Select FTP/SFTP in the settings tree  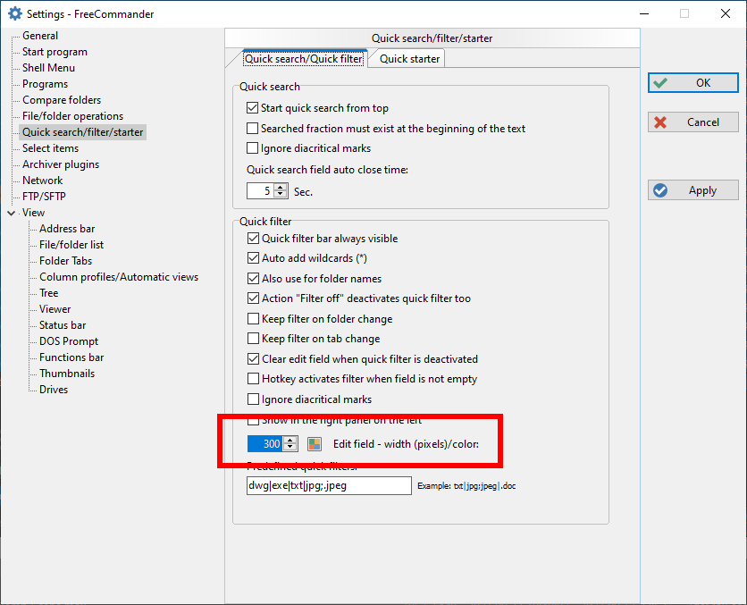tap(44, 197)
